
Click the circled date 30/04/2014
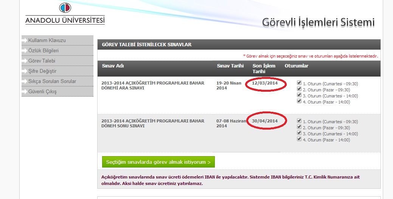pos(266,121)
